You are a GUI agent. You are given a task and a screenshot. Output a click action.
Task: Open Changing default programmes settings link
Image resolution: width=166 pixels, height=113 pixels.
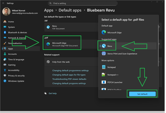coord(70,70)
